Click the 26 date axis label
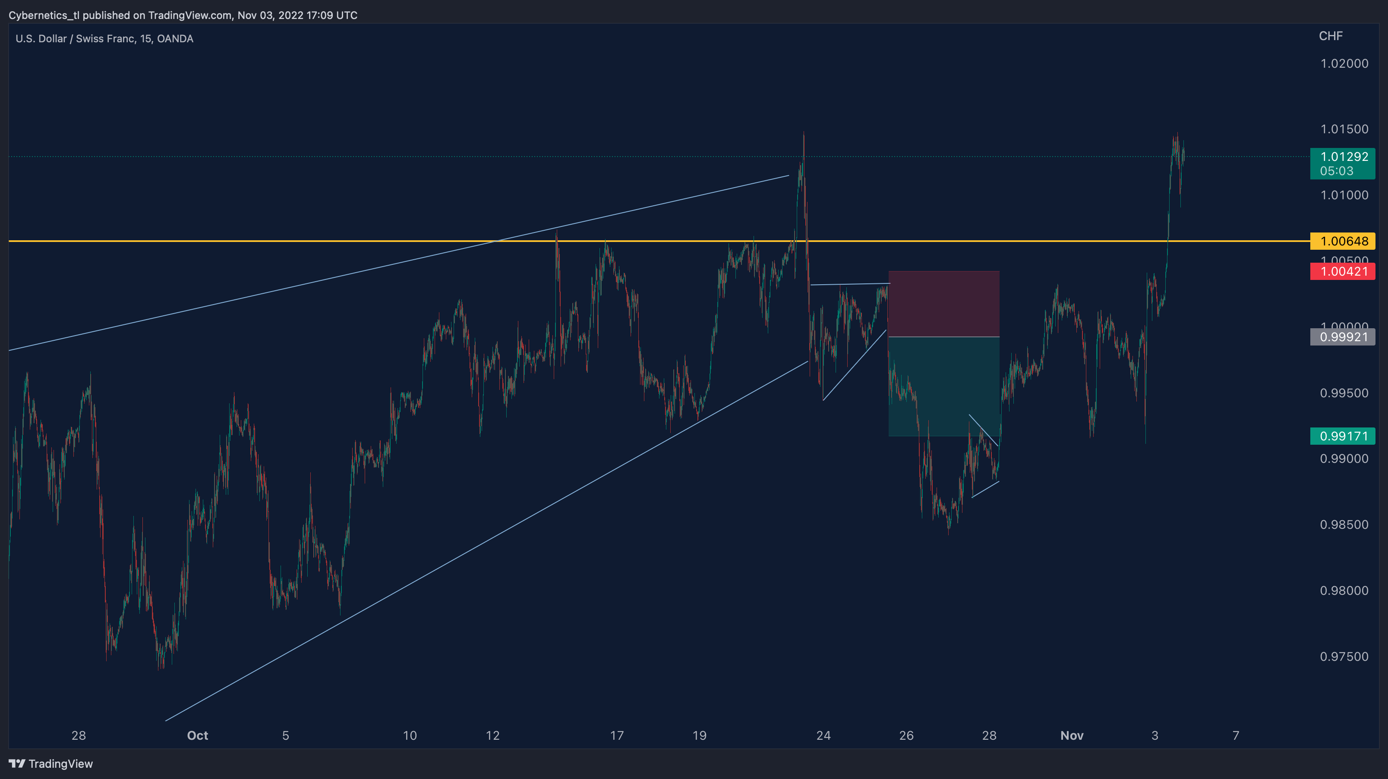1388x779 pixels. pos(906,735)
